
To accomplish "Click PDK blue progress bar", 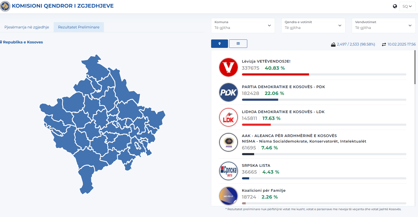I will click(260, 100).
